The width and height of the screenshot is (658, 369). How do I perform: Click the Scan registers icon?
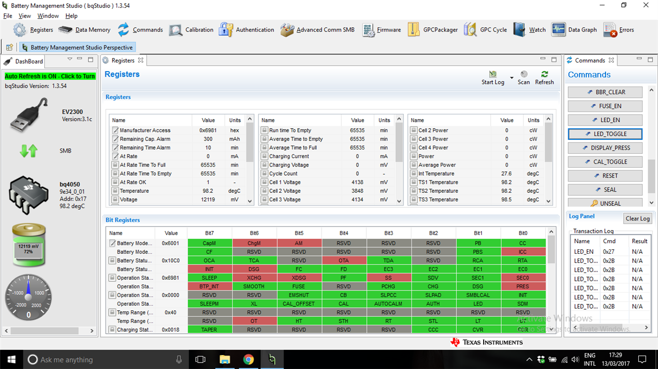[x=524, y=74]
